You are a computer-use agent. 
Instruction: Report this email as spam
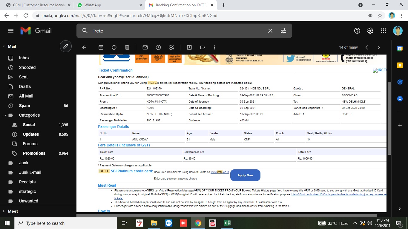[x=114, y=47]
